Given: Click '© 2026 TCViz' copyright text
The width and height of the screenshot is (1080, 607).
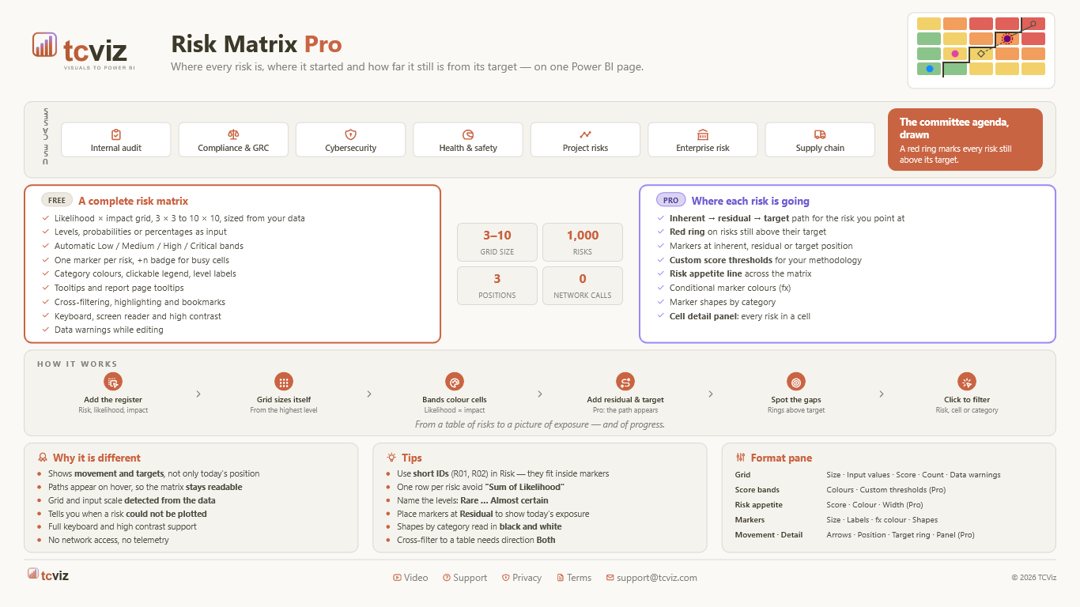Looking at the screenshot, I should click(1033, 578).
